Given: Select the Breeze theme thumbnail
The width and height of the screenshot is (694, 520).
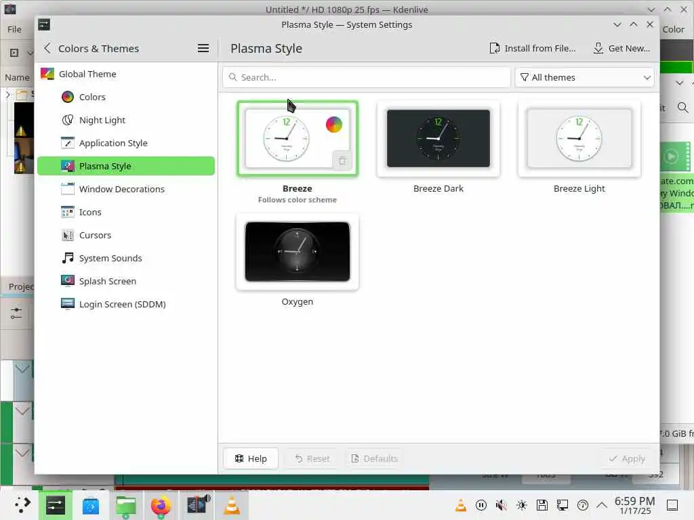Looking at the screenshot, I should coord(298,138).
